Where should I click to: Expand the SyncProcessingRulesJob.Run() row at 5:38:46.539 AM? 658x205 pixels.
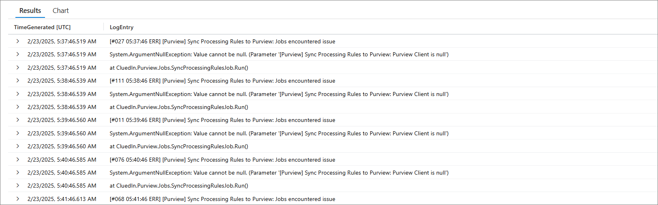pos(18,107)
